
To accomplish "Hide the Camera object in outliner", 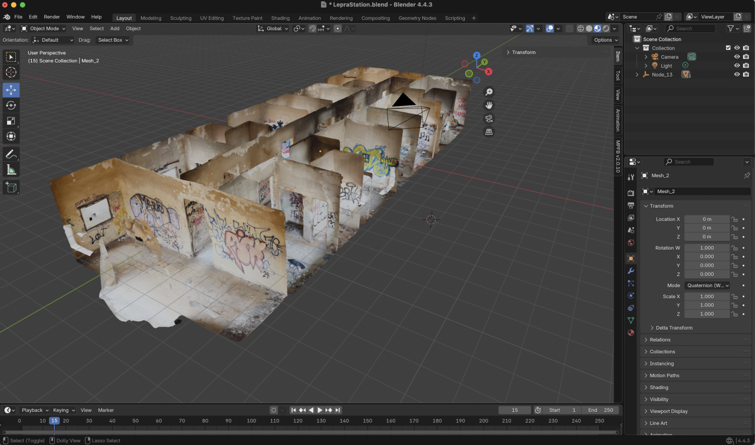I will tap(737, 57).
